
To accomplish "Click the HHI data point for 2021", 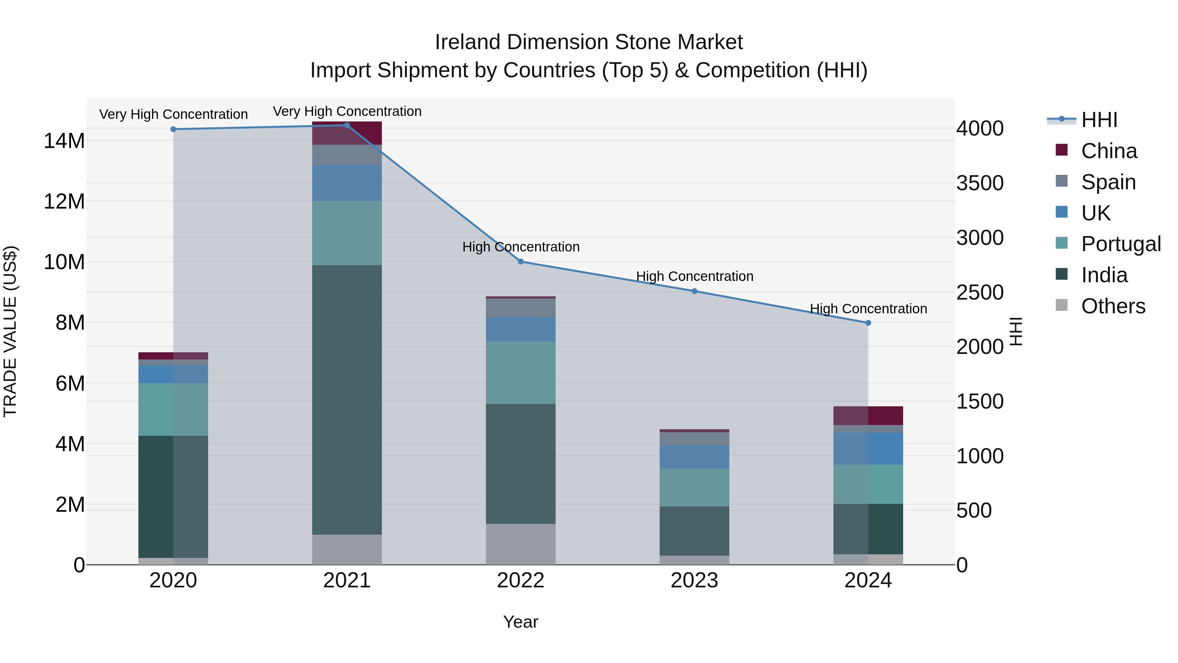I will pos(347,125).
